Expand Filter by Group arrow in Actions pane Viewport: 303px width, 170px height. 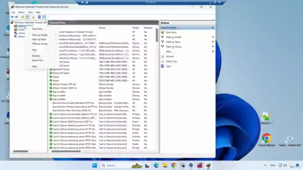tap(213, 46)
